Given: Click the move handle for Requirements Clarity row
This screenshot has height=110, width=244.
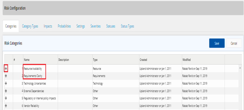Looking at the screenshot, I should (x=6, y=76).
